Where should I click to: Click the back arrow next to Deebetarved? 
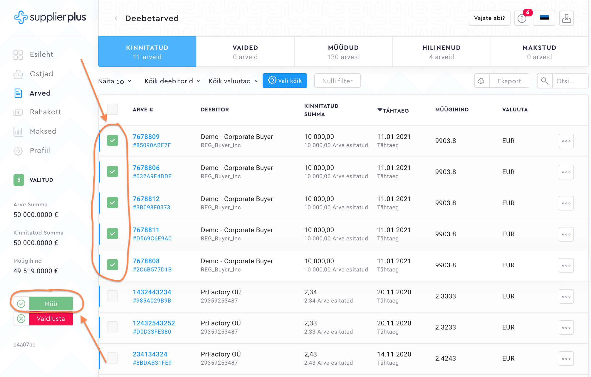click(x=116, y=18)
